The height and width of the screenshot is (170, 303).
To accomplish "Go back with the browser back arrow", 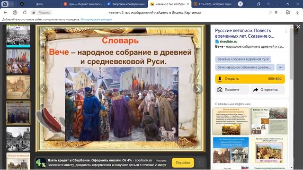I will 5,13.
